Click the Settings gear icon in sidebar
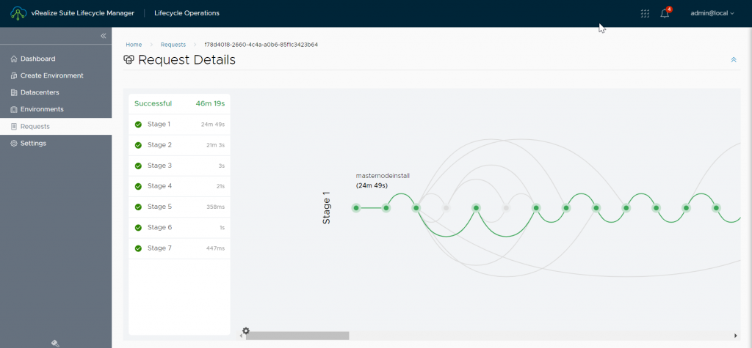The image size is (752, 348). click(x=14, y=143)
